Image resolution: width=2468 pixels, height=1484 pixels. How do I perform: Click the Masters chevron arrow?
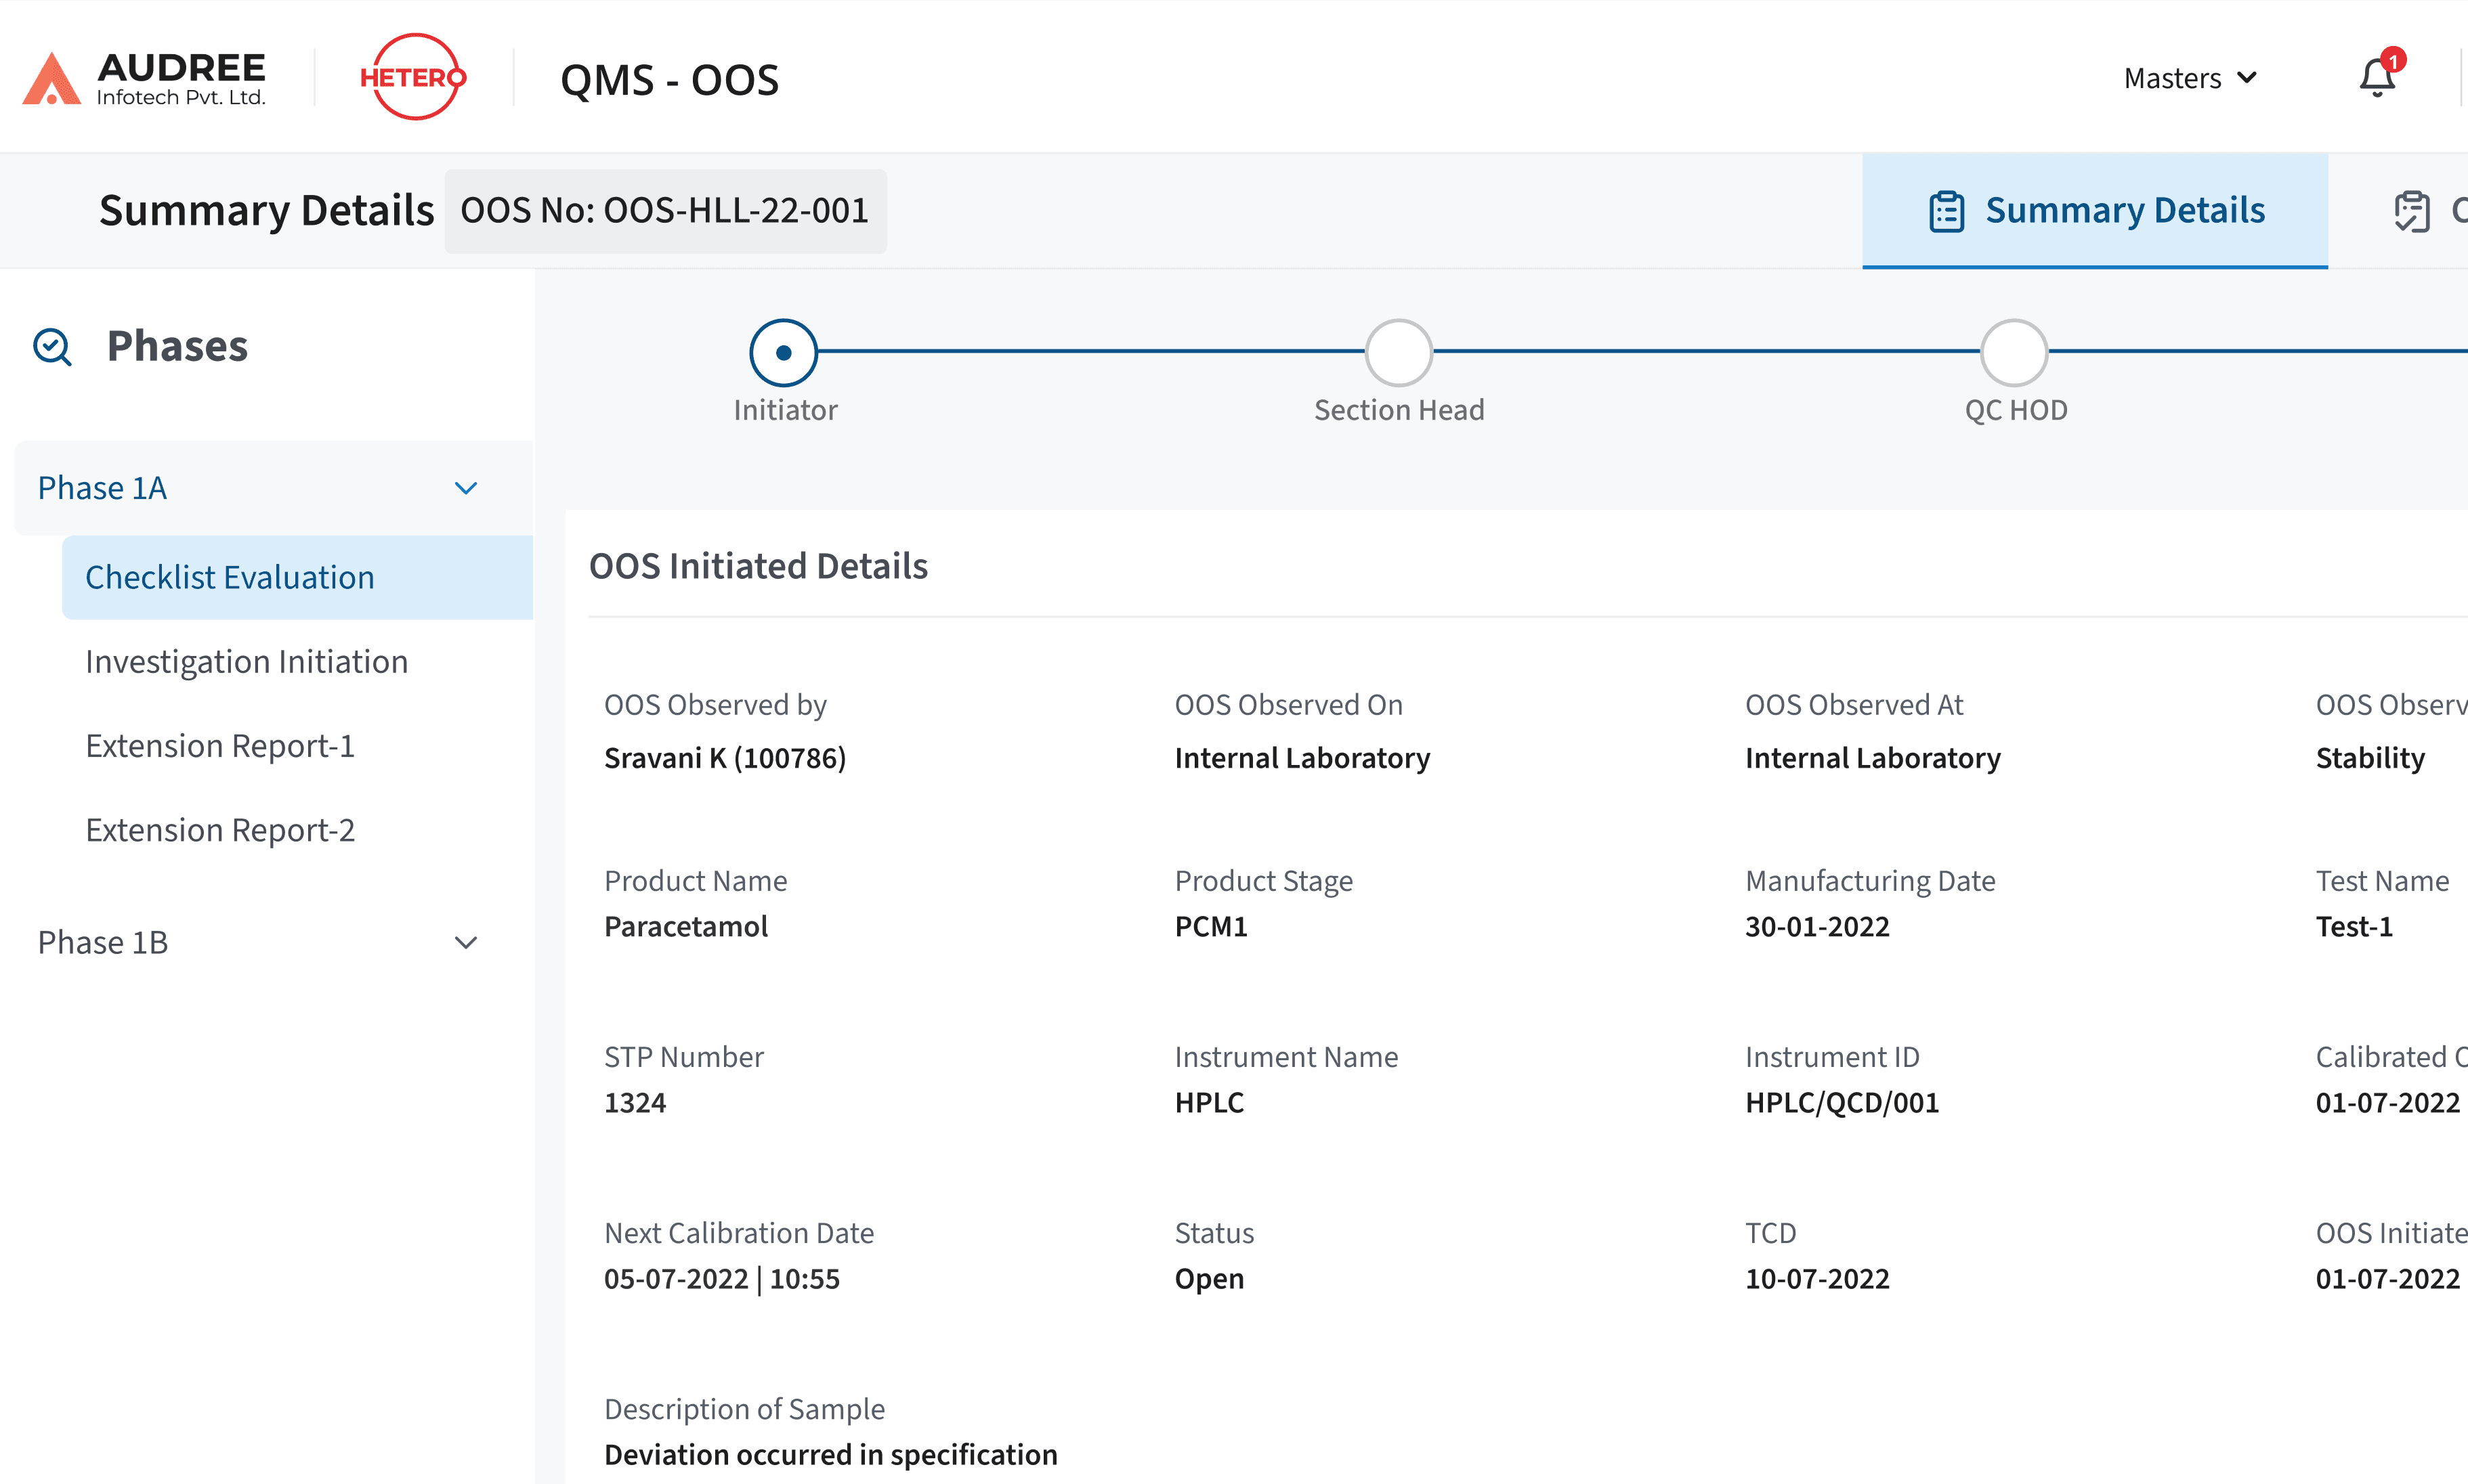point(2247,78)
